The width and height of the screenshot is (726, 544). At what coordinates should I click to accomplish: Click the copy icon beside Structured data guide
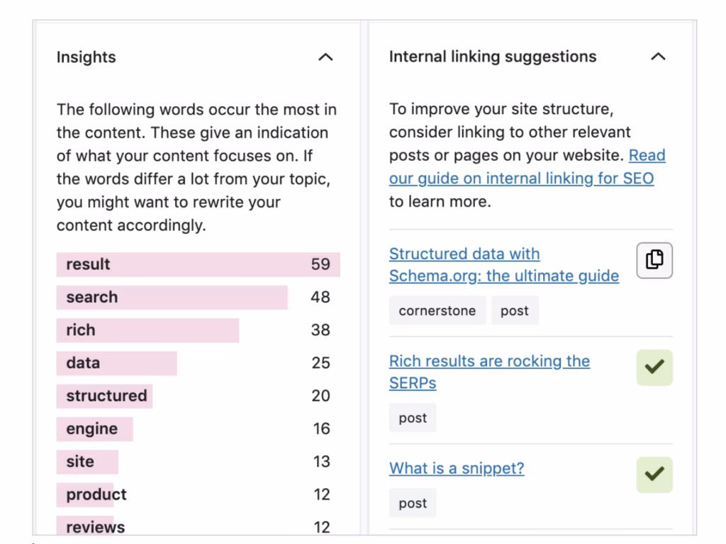click(x=653, y=260)
